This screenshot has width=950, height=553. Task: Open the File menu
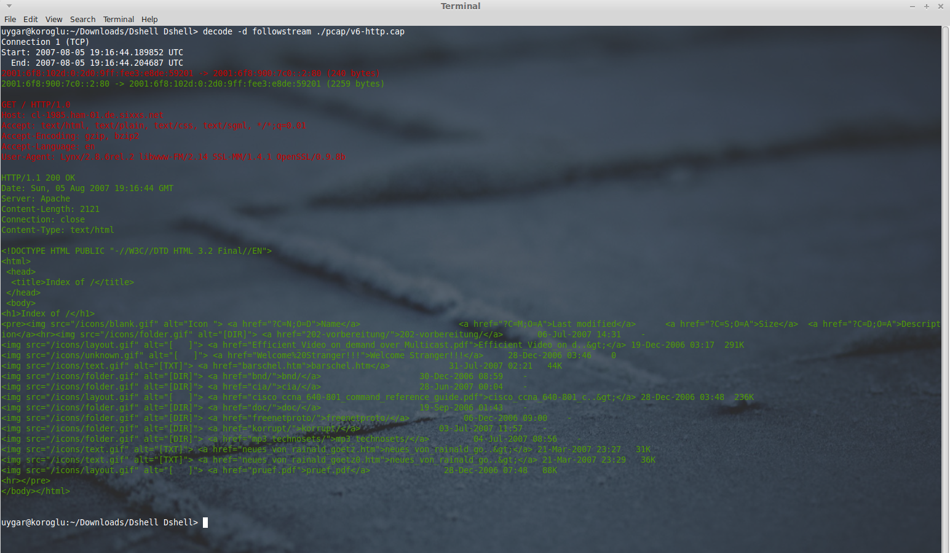coord(10,19)
